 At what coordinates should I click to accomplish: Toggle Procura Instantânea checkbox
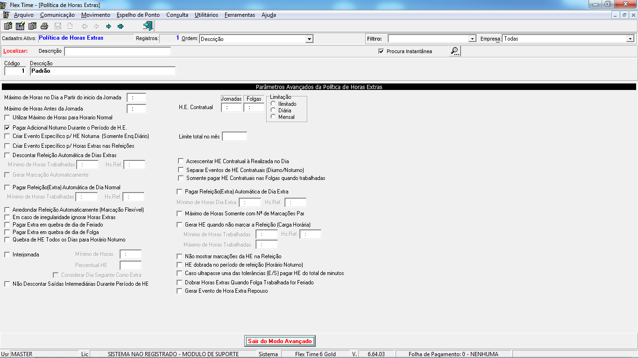381,51
